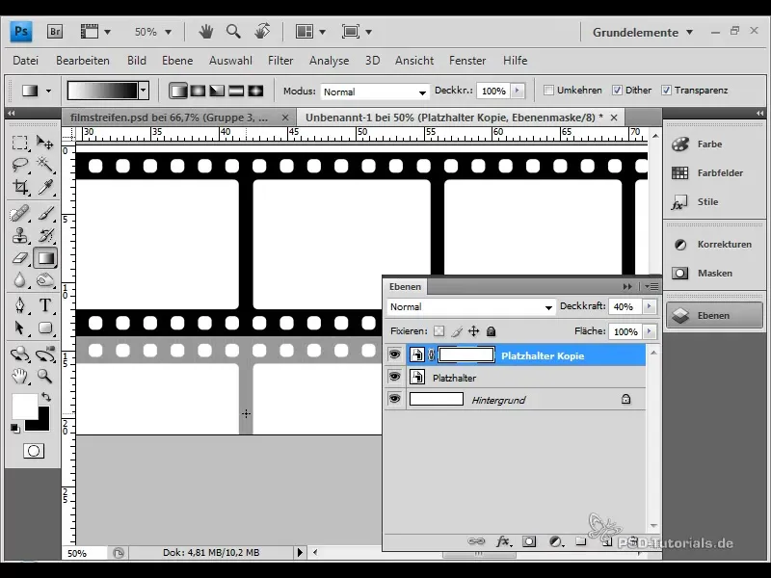Select the Lasso tool
Viewport: 771px width, 578px height.
[x=19, y=164]
